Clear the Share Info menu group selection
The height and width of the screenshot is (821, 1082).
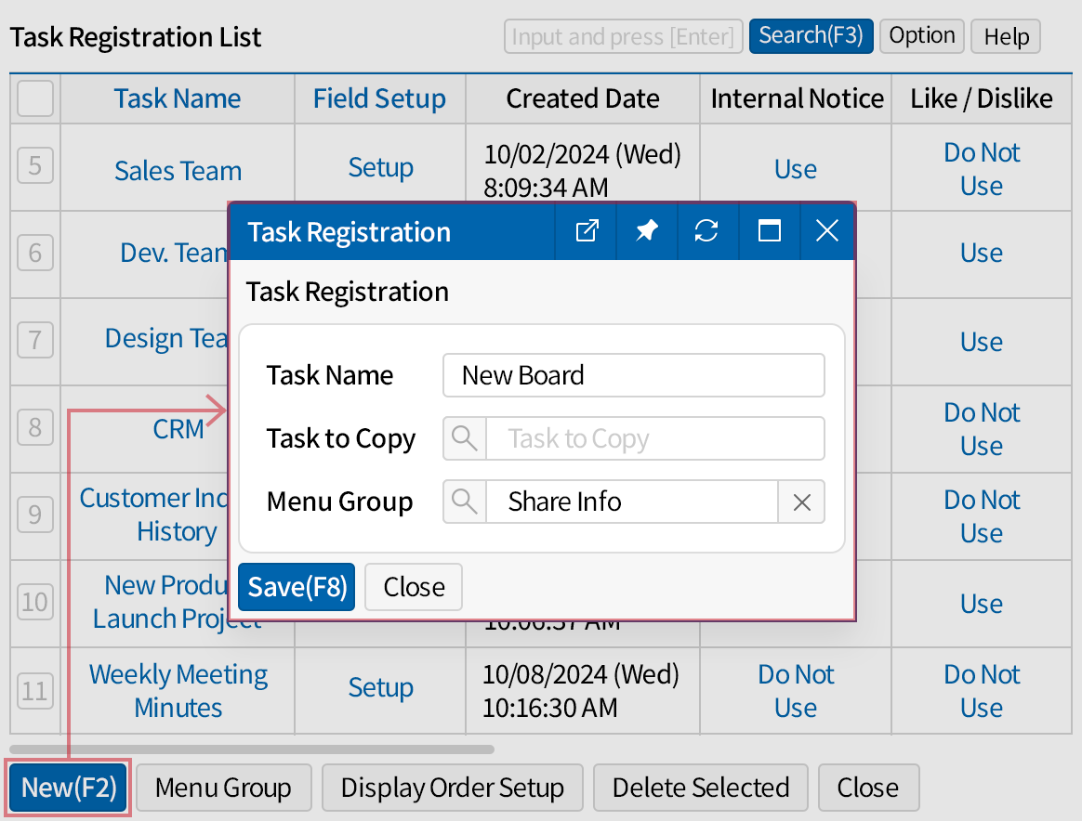(x=800, y=502)
